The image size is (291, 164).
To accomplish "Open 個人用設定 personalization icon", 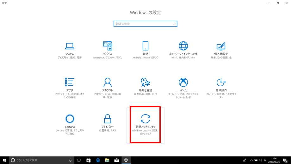I will coord(221,46).
